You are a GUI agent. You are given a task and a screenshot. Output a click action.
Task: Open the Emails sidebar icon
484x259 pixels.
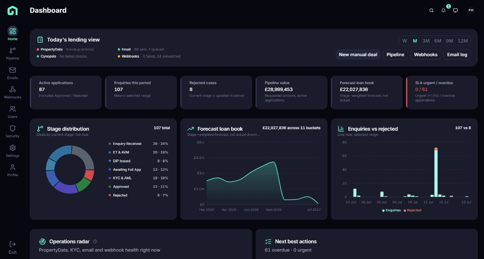(12, 70)
